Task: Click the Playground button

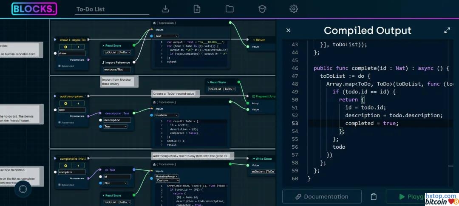Action: (419, 197)
